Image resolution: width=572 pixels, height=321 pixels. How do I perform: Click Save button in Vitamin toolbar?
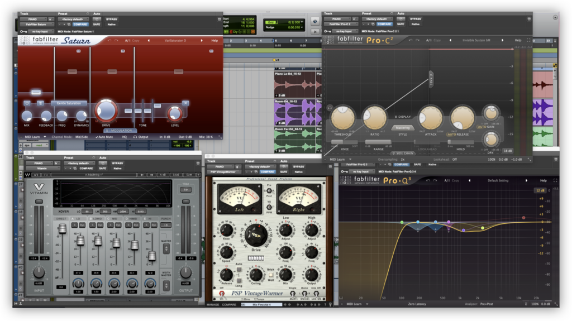click(x=189, y=175)
